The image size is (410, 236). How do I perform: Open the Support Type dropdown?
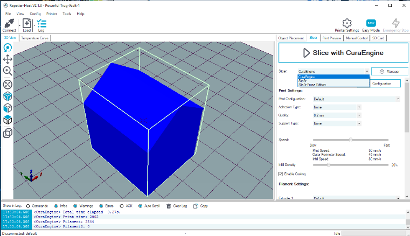(x=337, y=123)
